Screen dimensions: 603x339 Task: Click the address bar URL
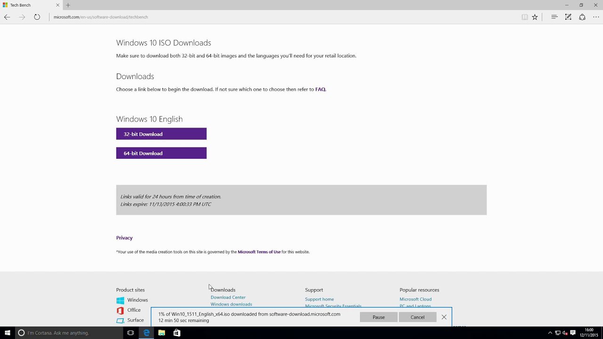tap(101, 17)
